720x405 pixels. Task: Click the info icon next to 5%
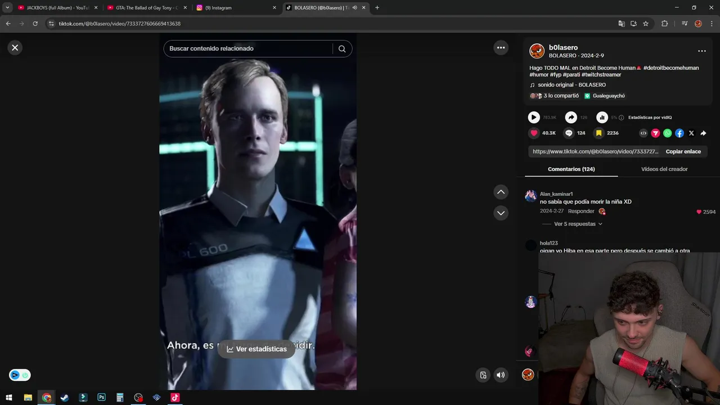622,118
